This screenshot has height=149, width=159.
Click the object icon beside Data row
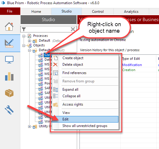click(41, 59)
